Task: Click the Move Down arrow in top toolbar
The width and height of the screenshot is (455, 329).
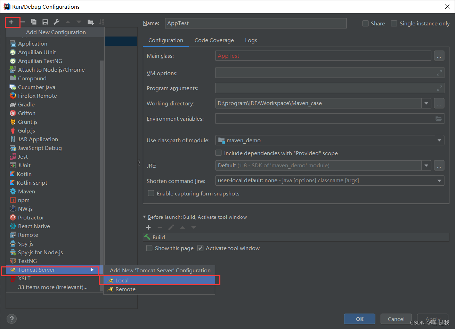Action: coord(79,22)
